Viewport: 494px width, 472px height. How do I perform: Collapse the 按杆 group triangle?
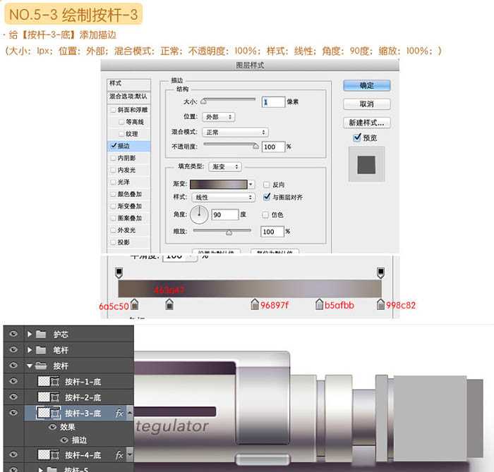tap(30, 366)
